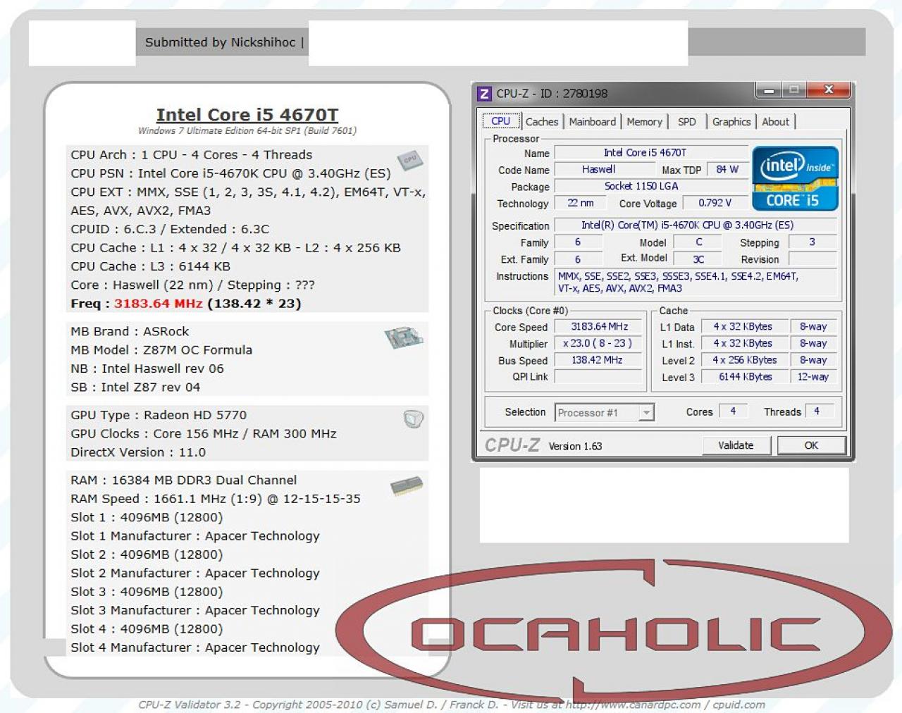The height and width of the screenshot is (713, 902).
Task: Click the Threads count field
Action: click(818, 411)
